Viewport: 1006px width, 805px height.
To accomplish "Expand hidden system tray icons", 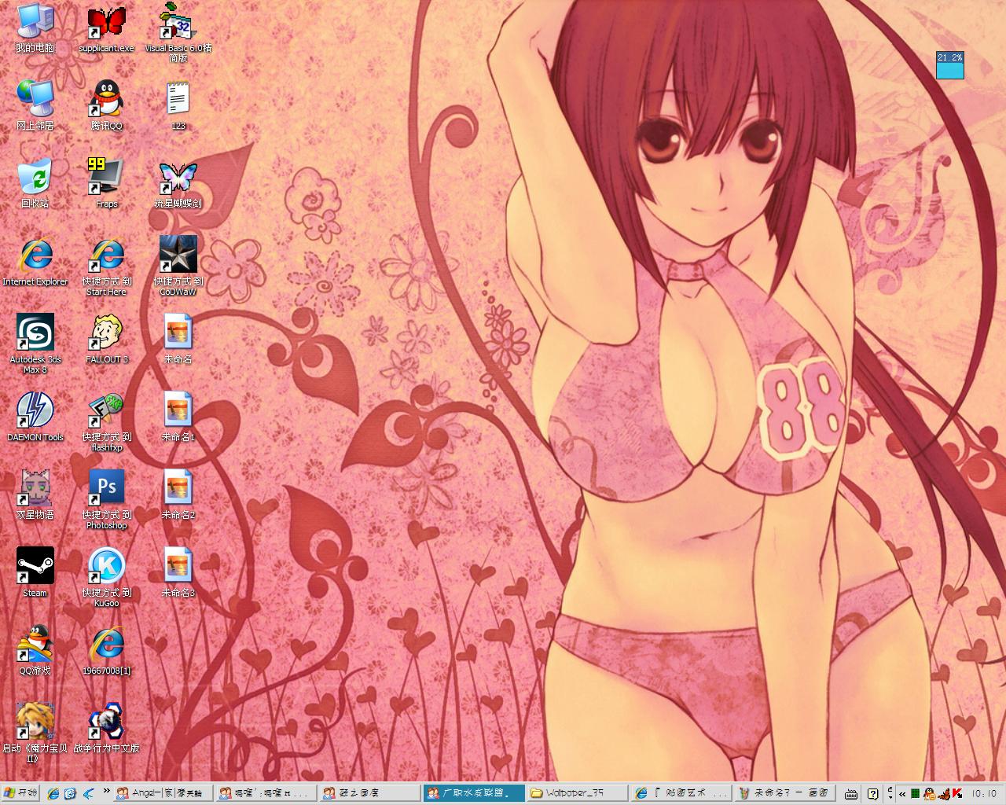I will [902, 794].
